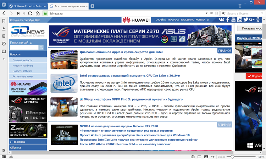Image resolution: width=266 pixels, height=159 pixels.
Task: Bookmark this page from address bar
Action: tap(216, 13)
